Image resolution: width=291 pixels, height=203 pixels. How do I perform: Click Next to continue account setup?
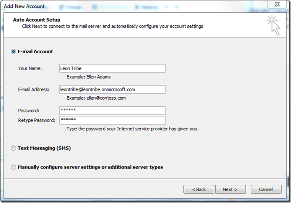click(x=230, y=189)
